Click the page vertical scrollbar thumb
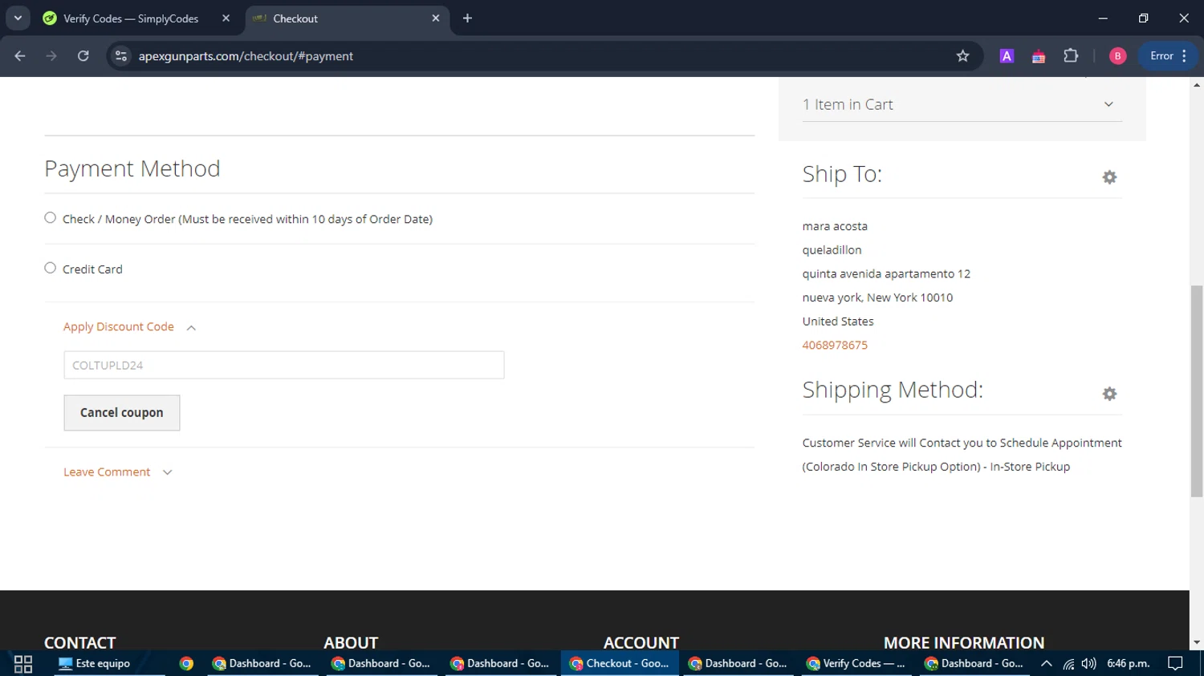 (1197, 391)
